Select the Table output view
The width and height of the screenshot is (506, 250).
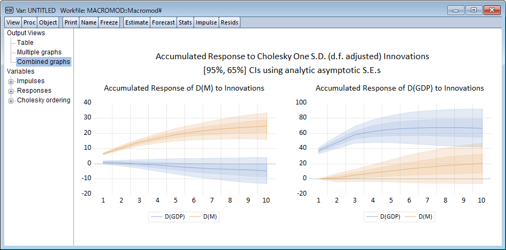pos(25,42)
